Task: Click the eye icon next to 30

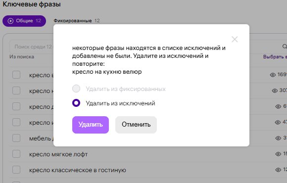Action: pyautogui.click(x=275, y=91)
